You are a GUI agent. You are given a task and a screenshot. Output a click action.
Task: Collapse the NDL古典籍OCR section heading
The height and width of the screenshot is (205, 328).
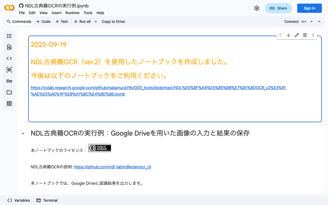coord(23,133)
